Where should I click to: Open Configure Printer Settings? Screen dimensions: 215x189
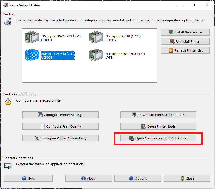click(60, 115)
